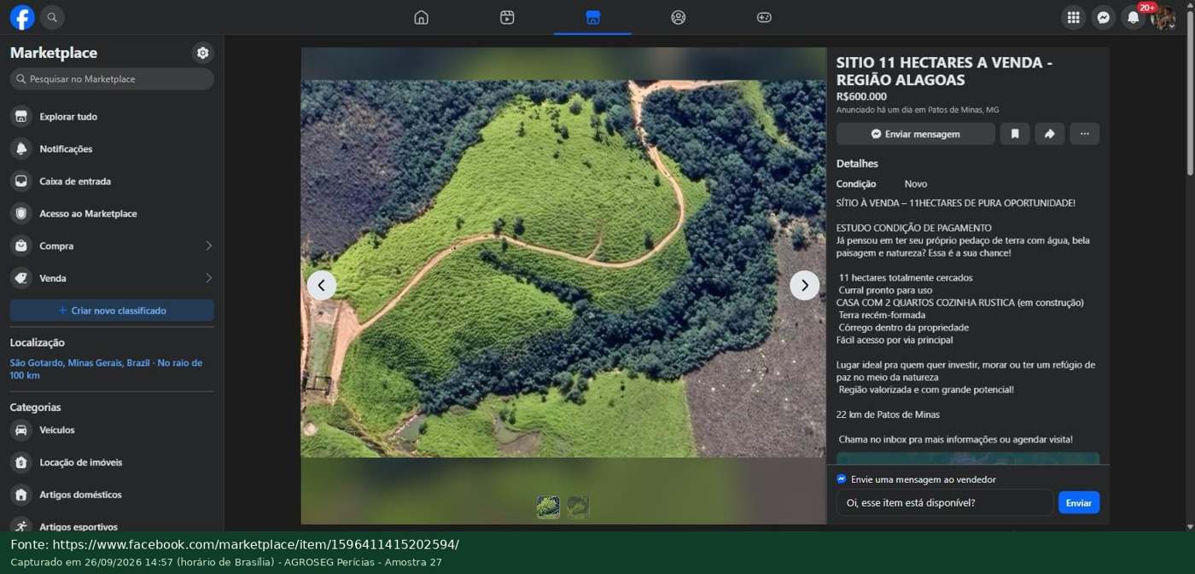Click the listing price R$600.000

point(861,96)
